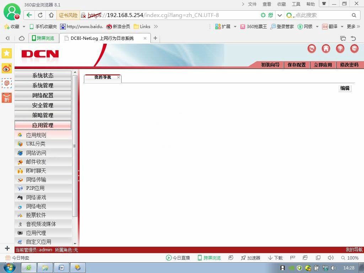Expand the 网络配置 menu section
The image size is (364, 273).
tap(43, 95)
